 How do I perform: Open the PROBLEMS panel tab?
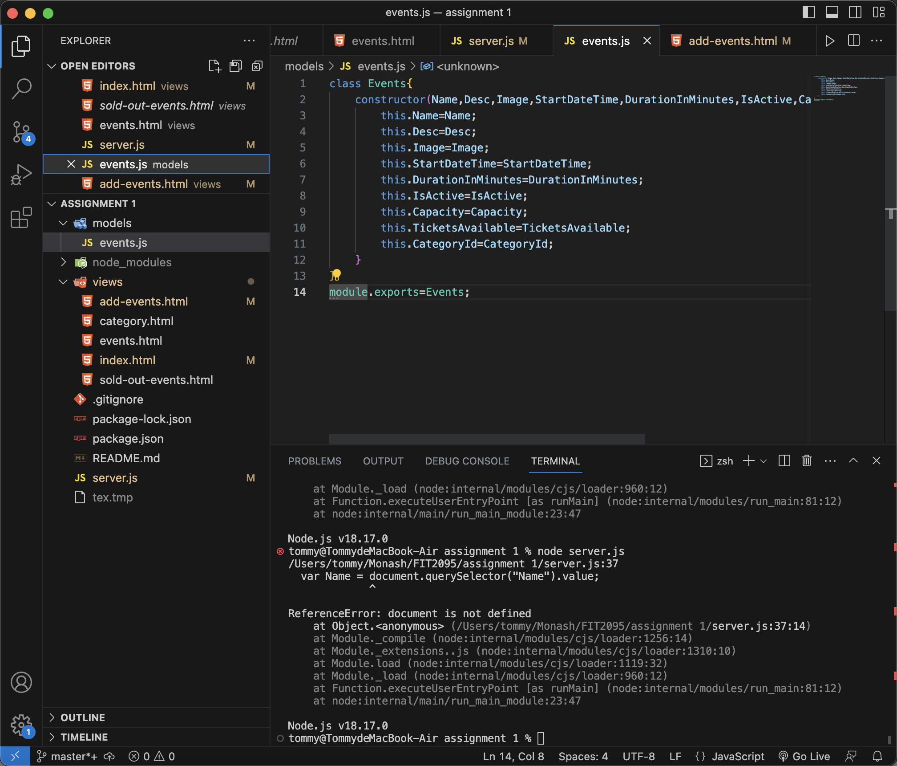(315, 461)
